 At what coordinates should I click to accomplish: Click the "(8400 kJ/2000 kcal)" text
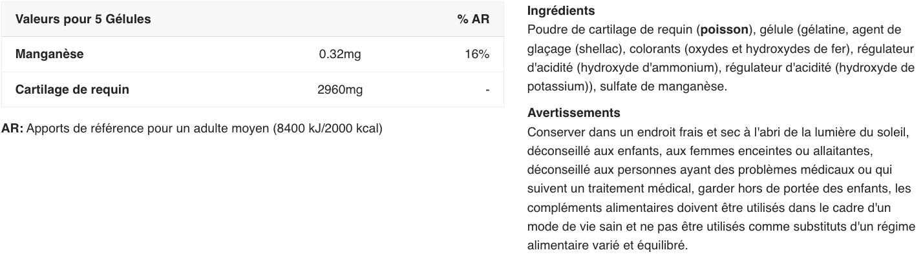point(328,128)
